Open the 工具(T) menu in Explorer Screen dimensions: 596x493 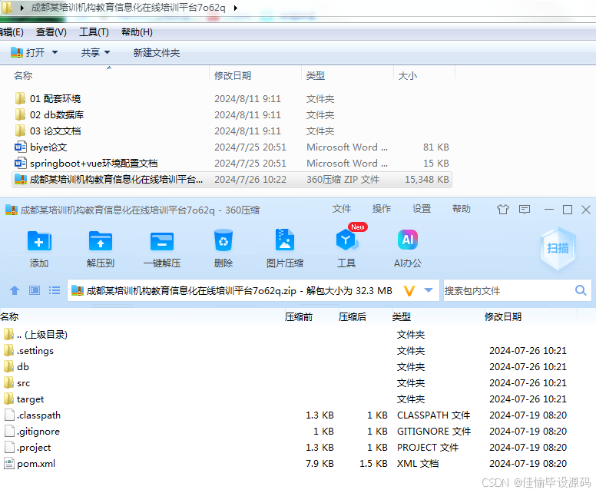[94, 32]
